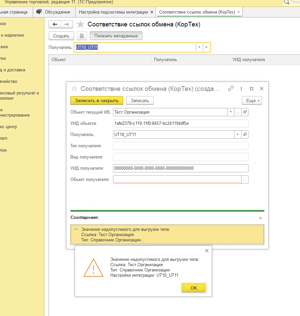Screen dimensions: 300x316
Task: Favorite the dialog with its star icon
Action: click(x=74, y=88)
